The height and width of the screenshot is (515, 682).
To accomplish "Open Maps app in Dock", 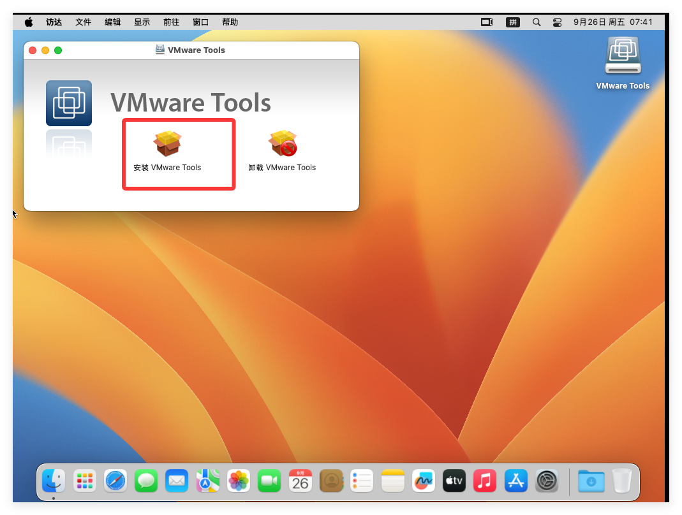I will [207, 481].
